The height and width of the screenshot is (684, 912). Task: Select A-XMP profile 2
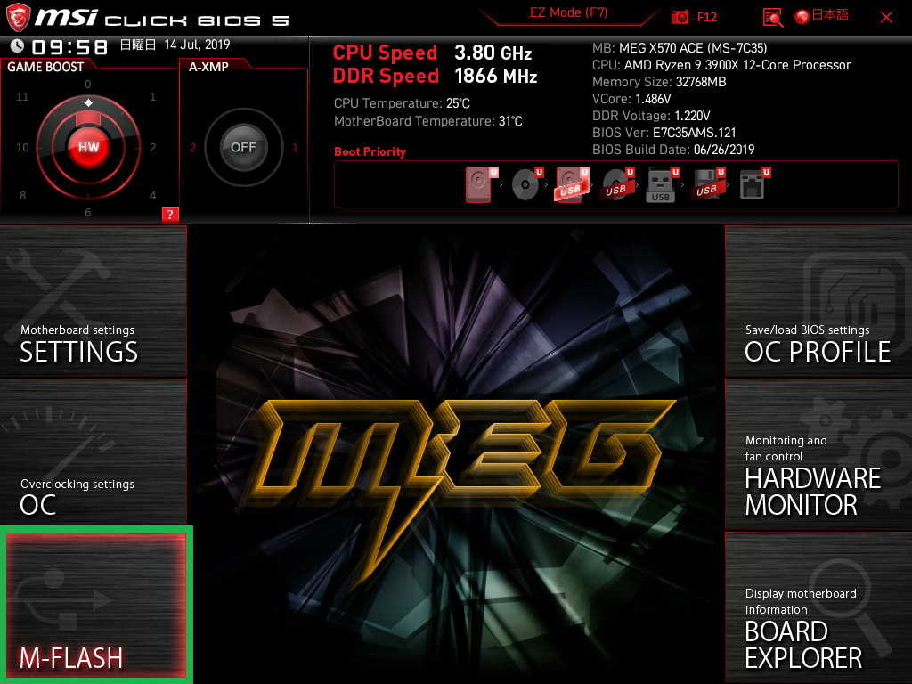click(x=192, y=147)
